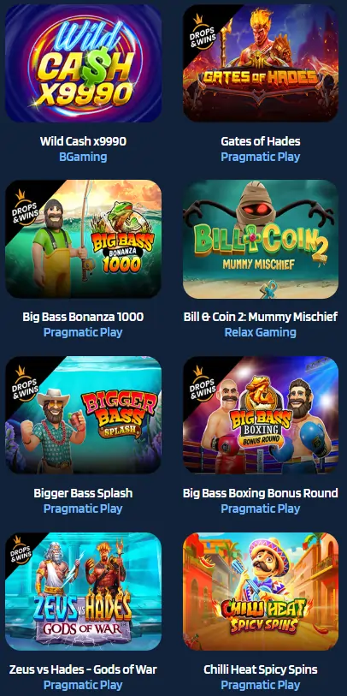Open the Gates of Hades game thumbnail
Image resolution: width=347 pixels, height=696 pixels.
point(261,63)
